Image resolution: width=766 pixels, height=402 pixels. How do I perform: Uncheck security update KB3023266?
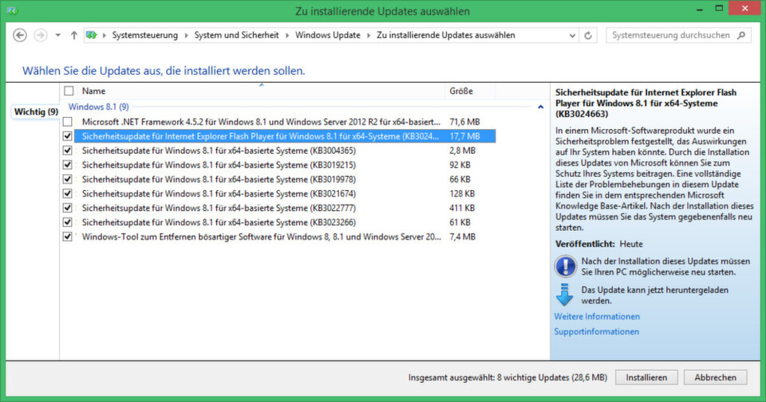[x=67, y=222]
